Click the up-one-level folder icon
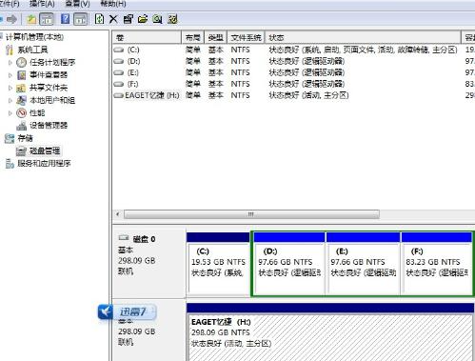Viewport: 475px width, 361px height. click(x=31, y=19)
